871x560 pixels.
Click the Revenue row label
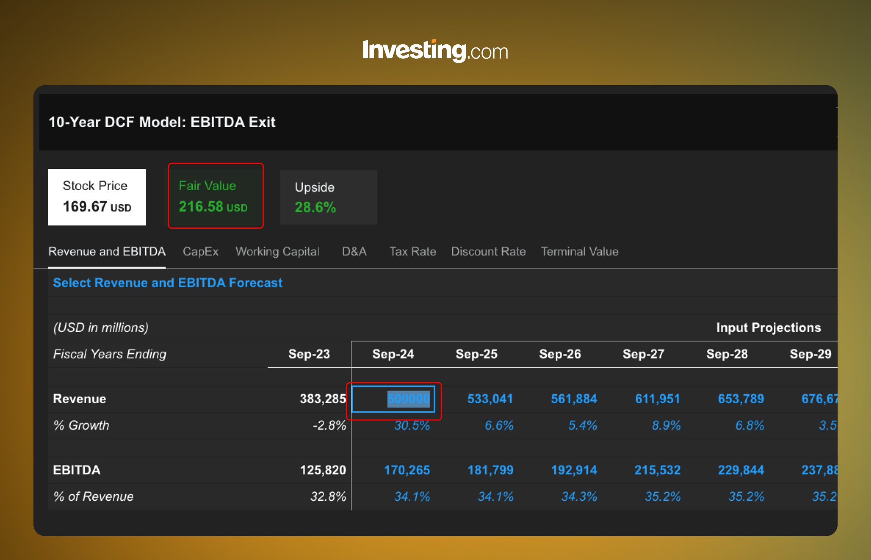80,399
